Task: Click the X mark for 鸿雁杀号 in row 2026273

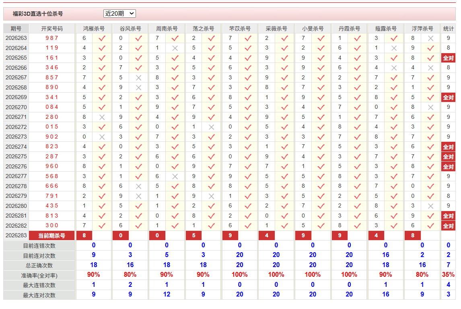Action: pos(102,137)
